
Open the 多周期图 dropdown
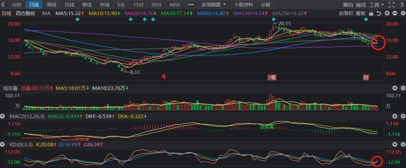point(214,5)
